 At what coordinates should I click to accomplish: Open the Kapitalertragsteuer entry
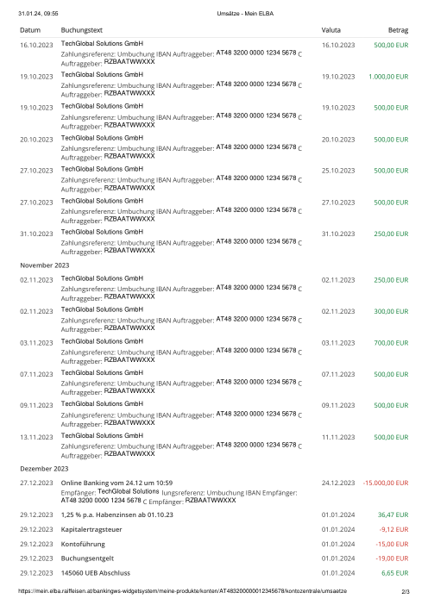coord(91,529)
